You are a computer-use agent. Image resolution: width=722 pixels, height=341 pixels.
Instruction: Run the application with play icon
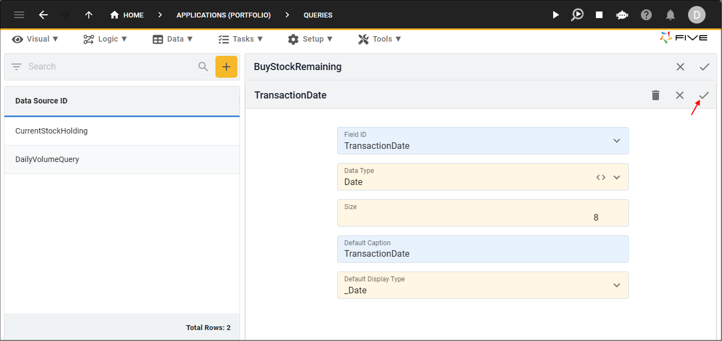[x=556, y=15]
